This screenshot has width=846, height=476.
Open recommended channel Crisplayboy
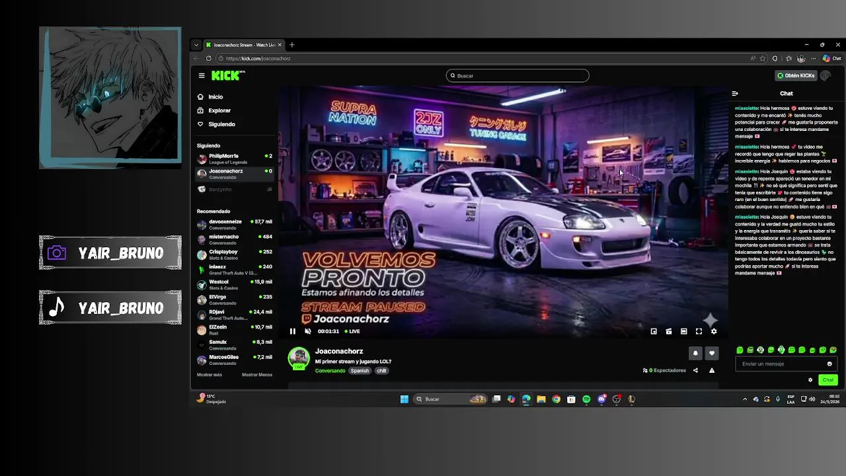(x=235, y=255)
